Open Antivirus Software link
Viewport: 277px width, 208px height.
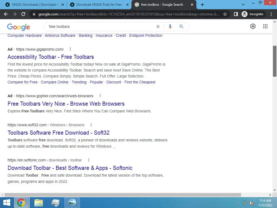60,35
